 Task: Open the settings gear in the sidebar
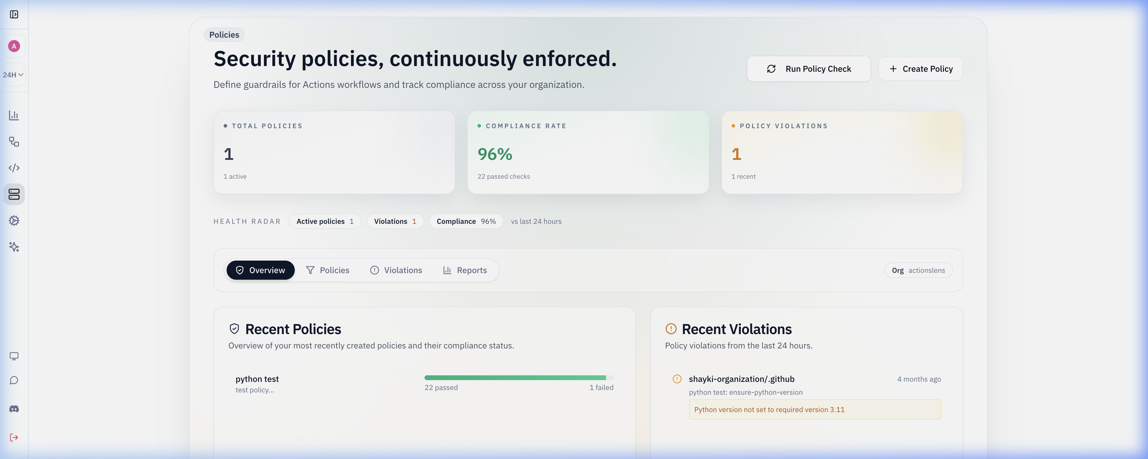coord(14,221)
